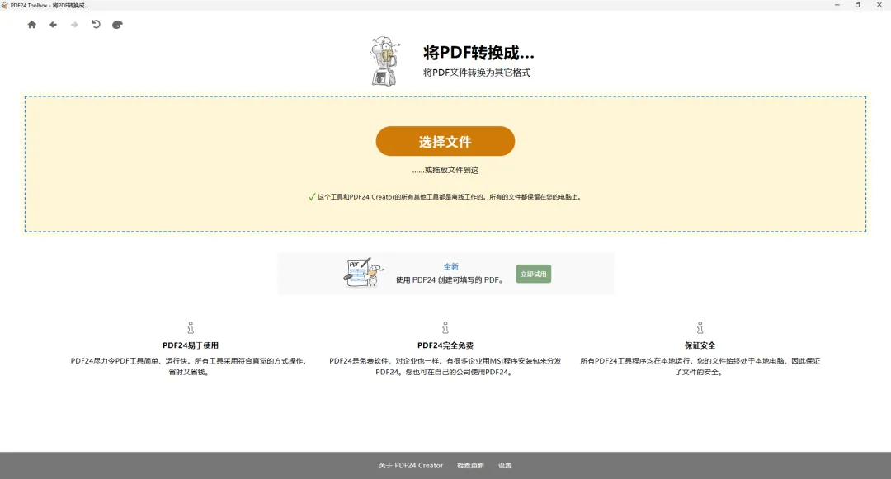The width and height of the screenshot is (891, 479).
Task: Click the PDF24易于使用 heading
Action: click(191, 345)
